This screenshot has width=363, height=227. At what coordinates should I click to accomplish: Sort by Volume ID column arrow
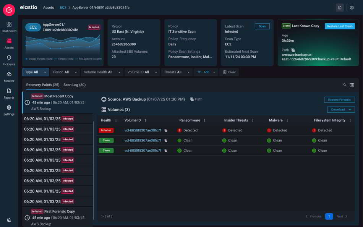pyautogui.click(x=145, y=120)
